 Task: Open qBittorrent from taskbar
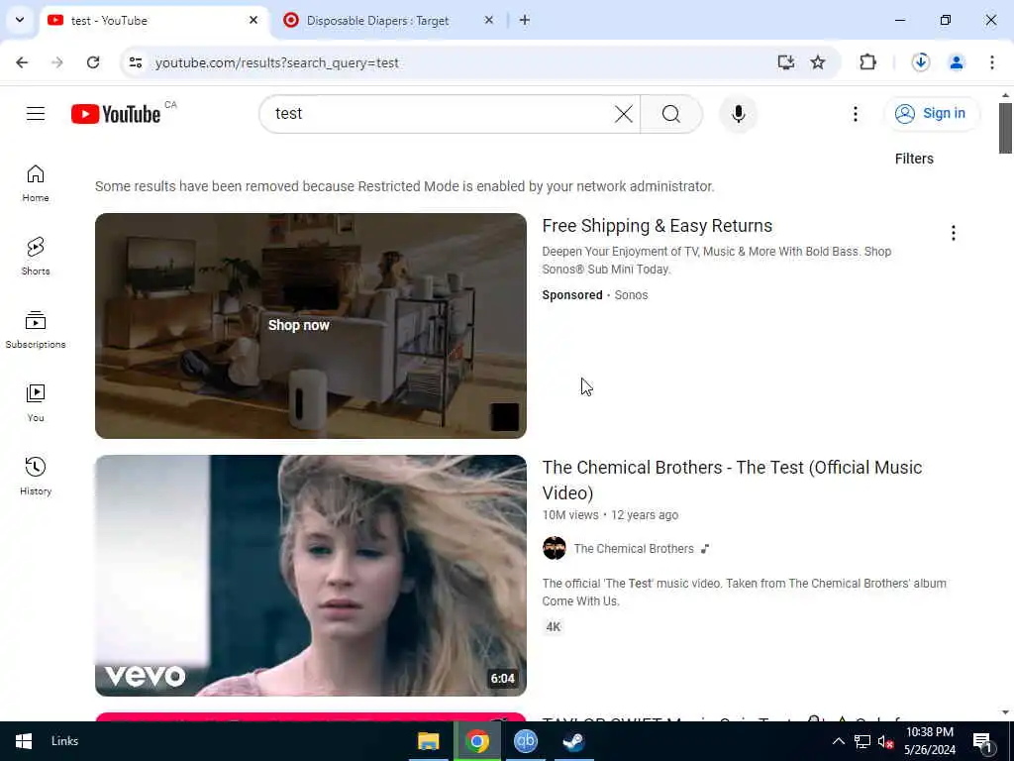click(525, 741)
